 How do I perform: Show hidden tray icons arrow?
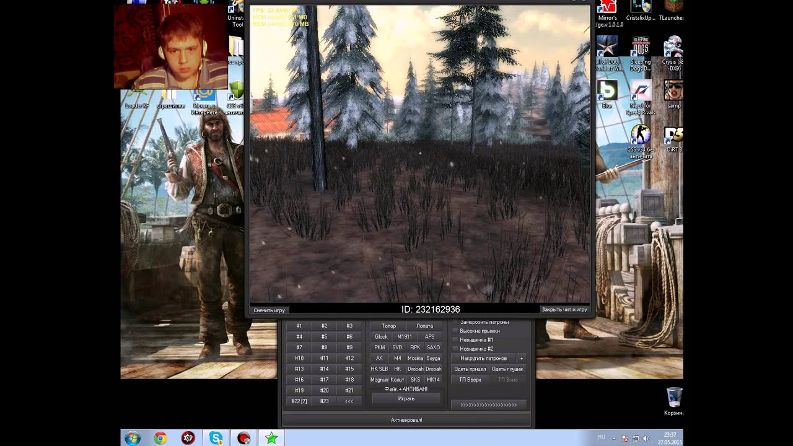pos(613,437)
